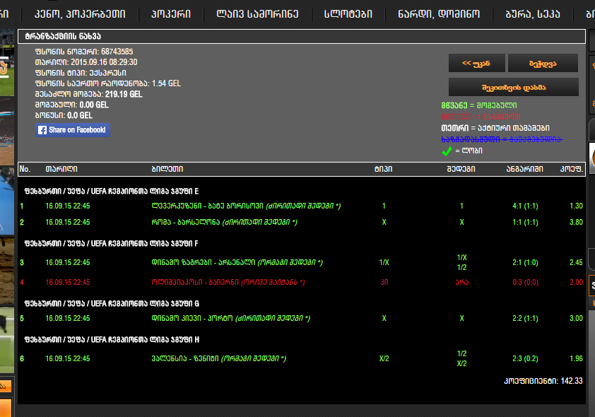Select სლოტები in top navigation
595x417 pixels.
(x=348, y=13)
